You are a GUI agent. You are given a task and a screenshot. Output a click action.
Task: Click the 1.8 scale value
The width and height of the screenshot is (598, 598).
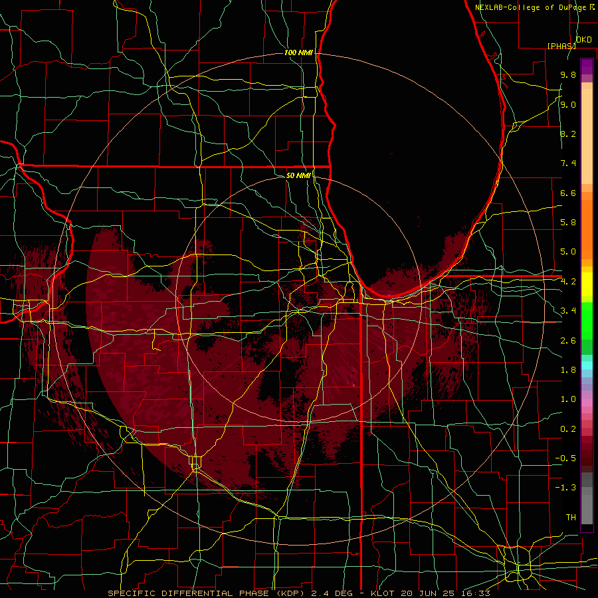point(568,370)
